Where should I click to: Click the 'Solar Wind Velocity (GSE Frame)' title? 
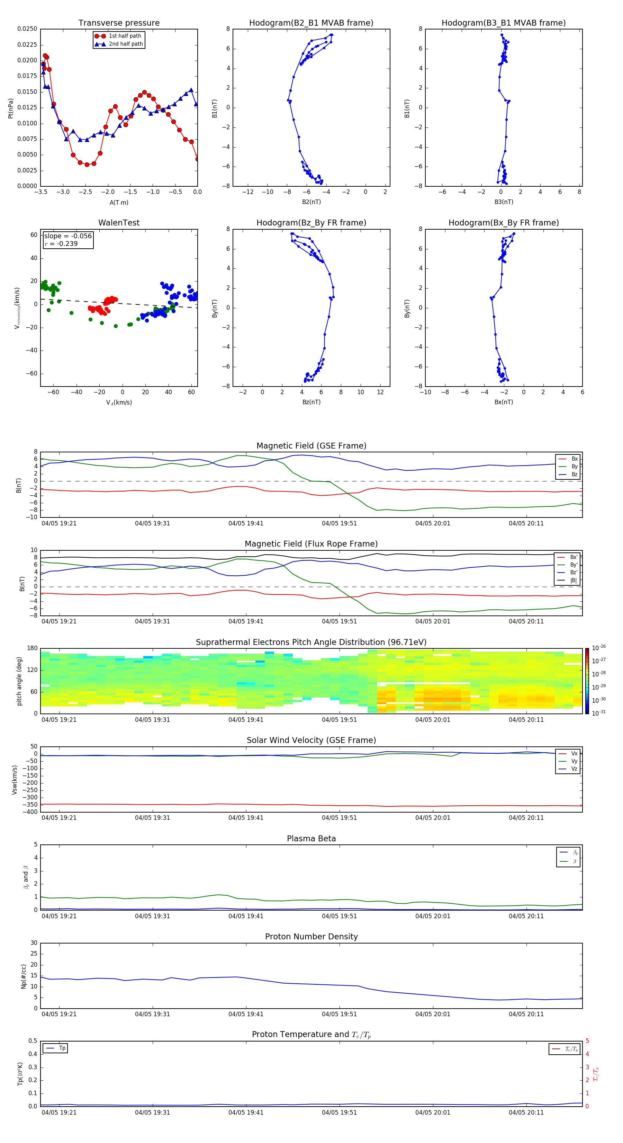point(311,741)
